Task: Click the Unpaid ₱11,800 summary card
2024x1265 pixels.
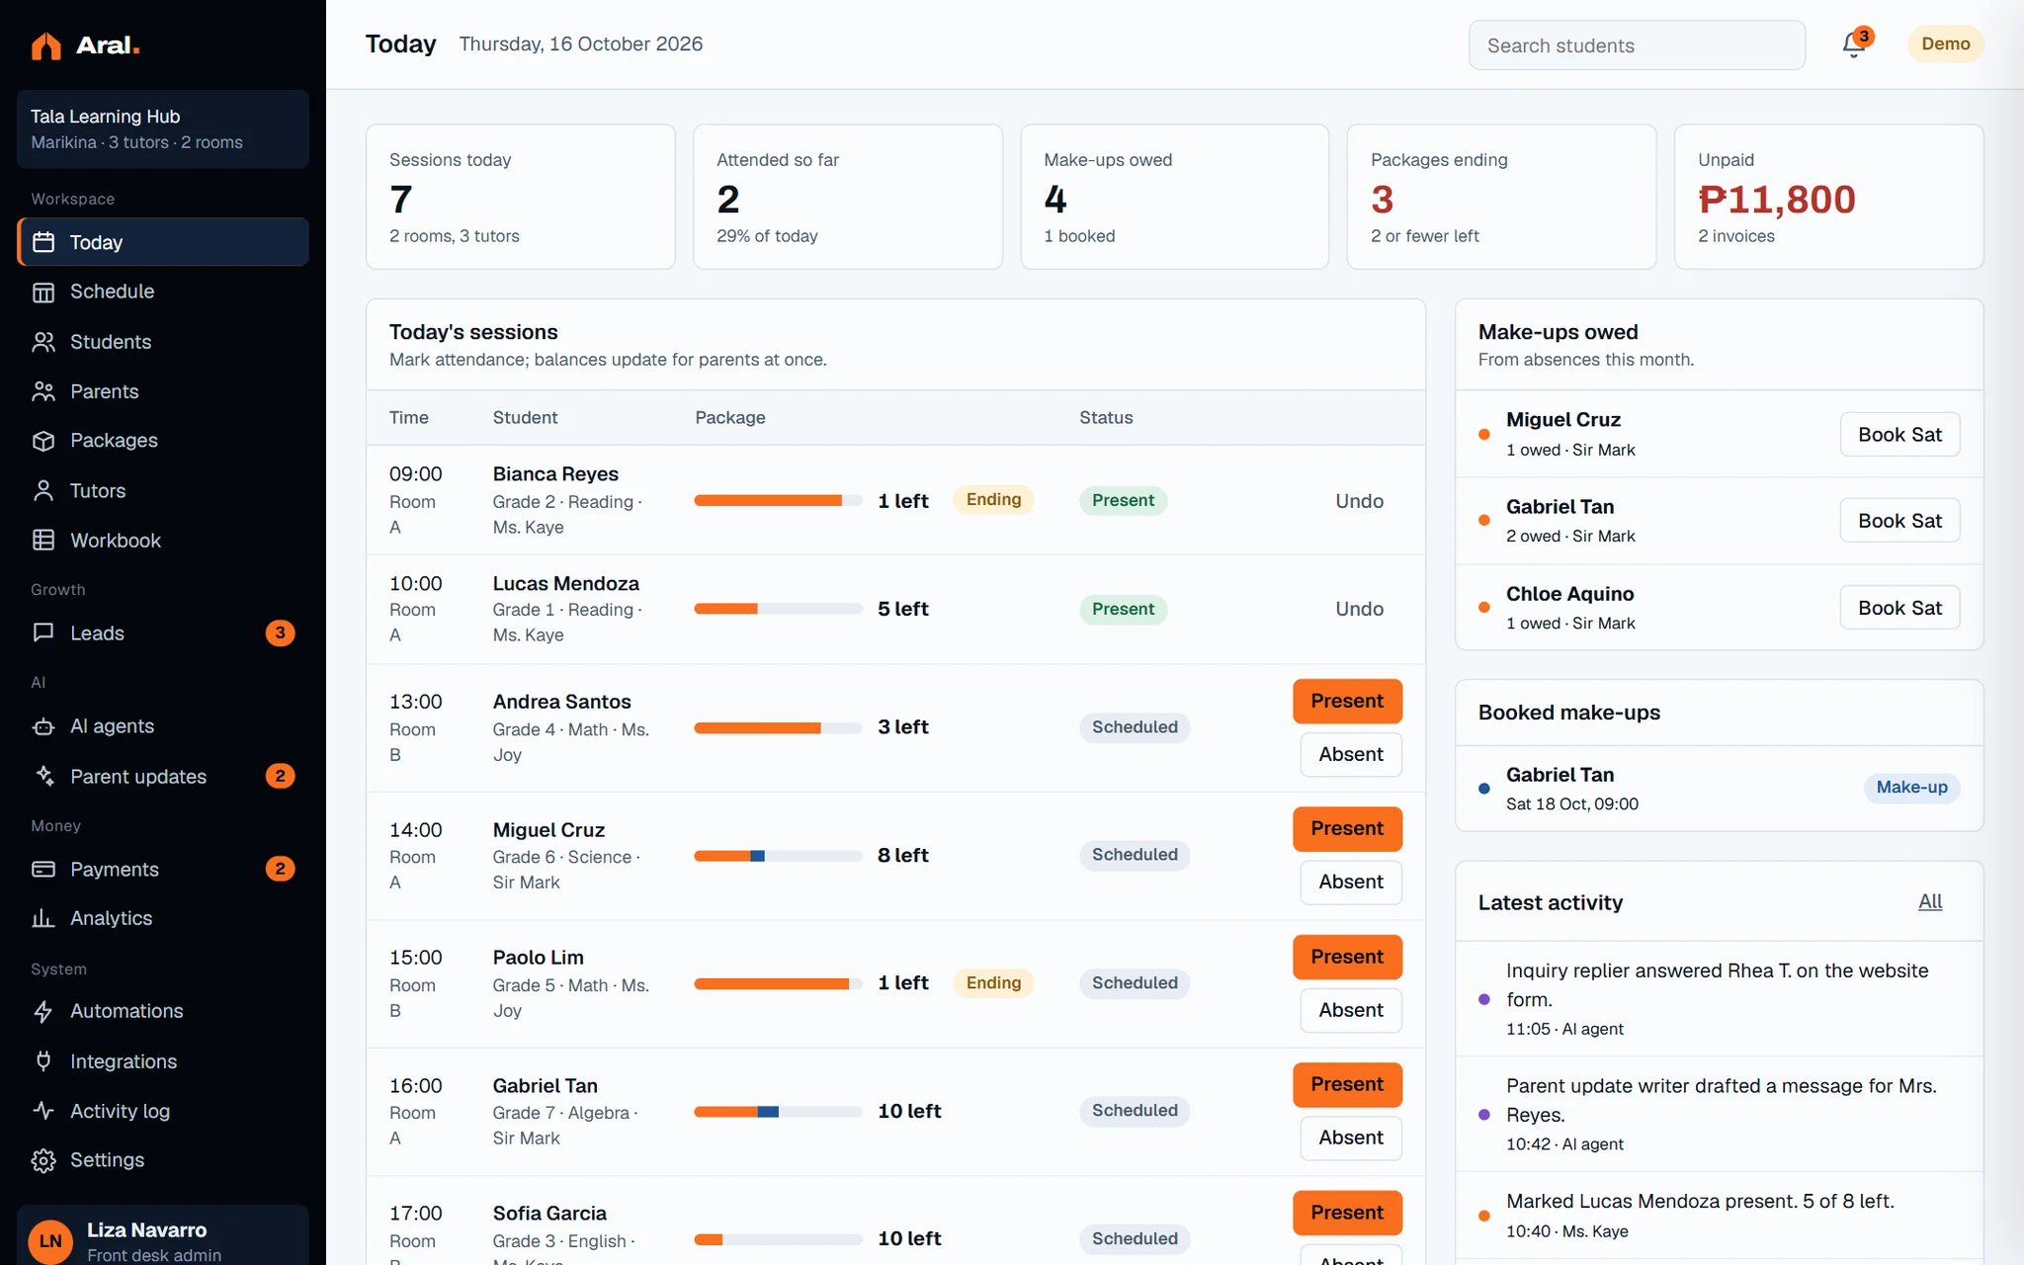Action: tap(1828, 197)
